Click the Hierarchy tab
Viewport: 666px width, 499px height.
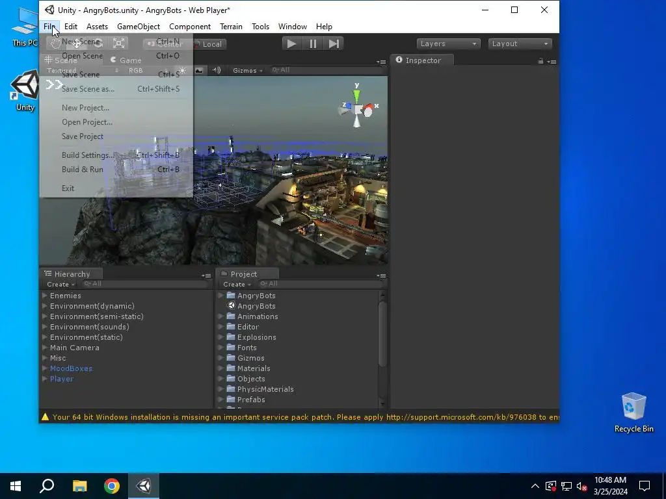(x=72, y=274)
